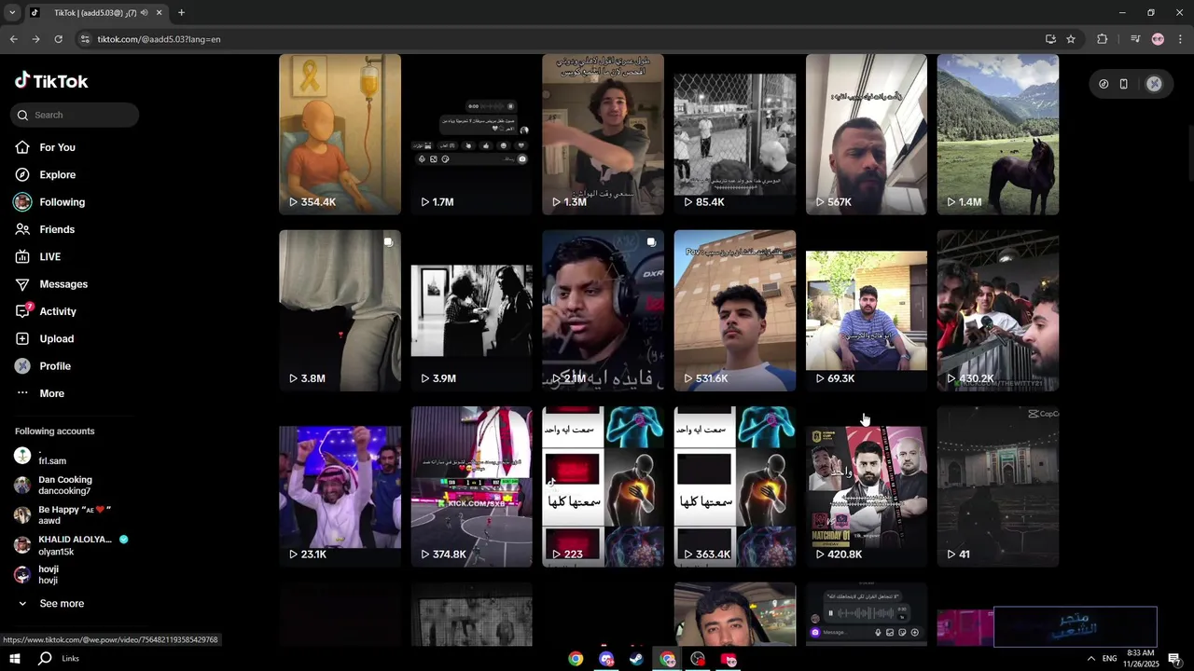Open Chrome three-dot menu
The height and width of the screenshot is (671, 1194).
(1181, 39)
